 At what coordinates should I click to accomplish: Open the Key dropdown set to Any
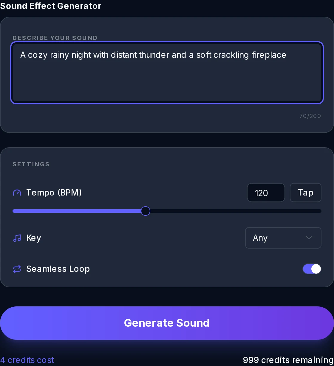(283, 238)
